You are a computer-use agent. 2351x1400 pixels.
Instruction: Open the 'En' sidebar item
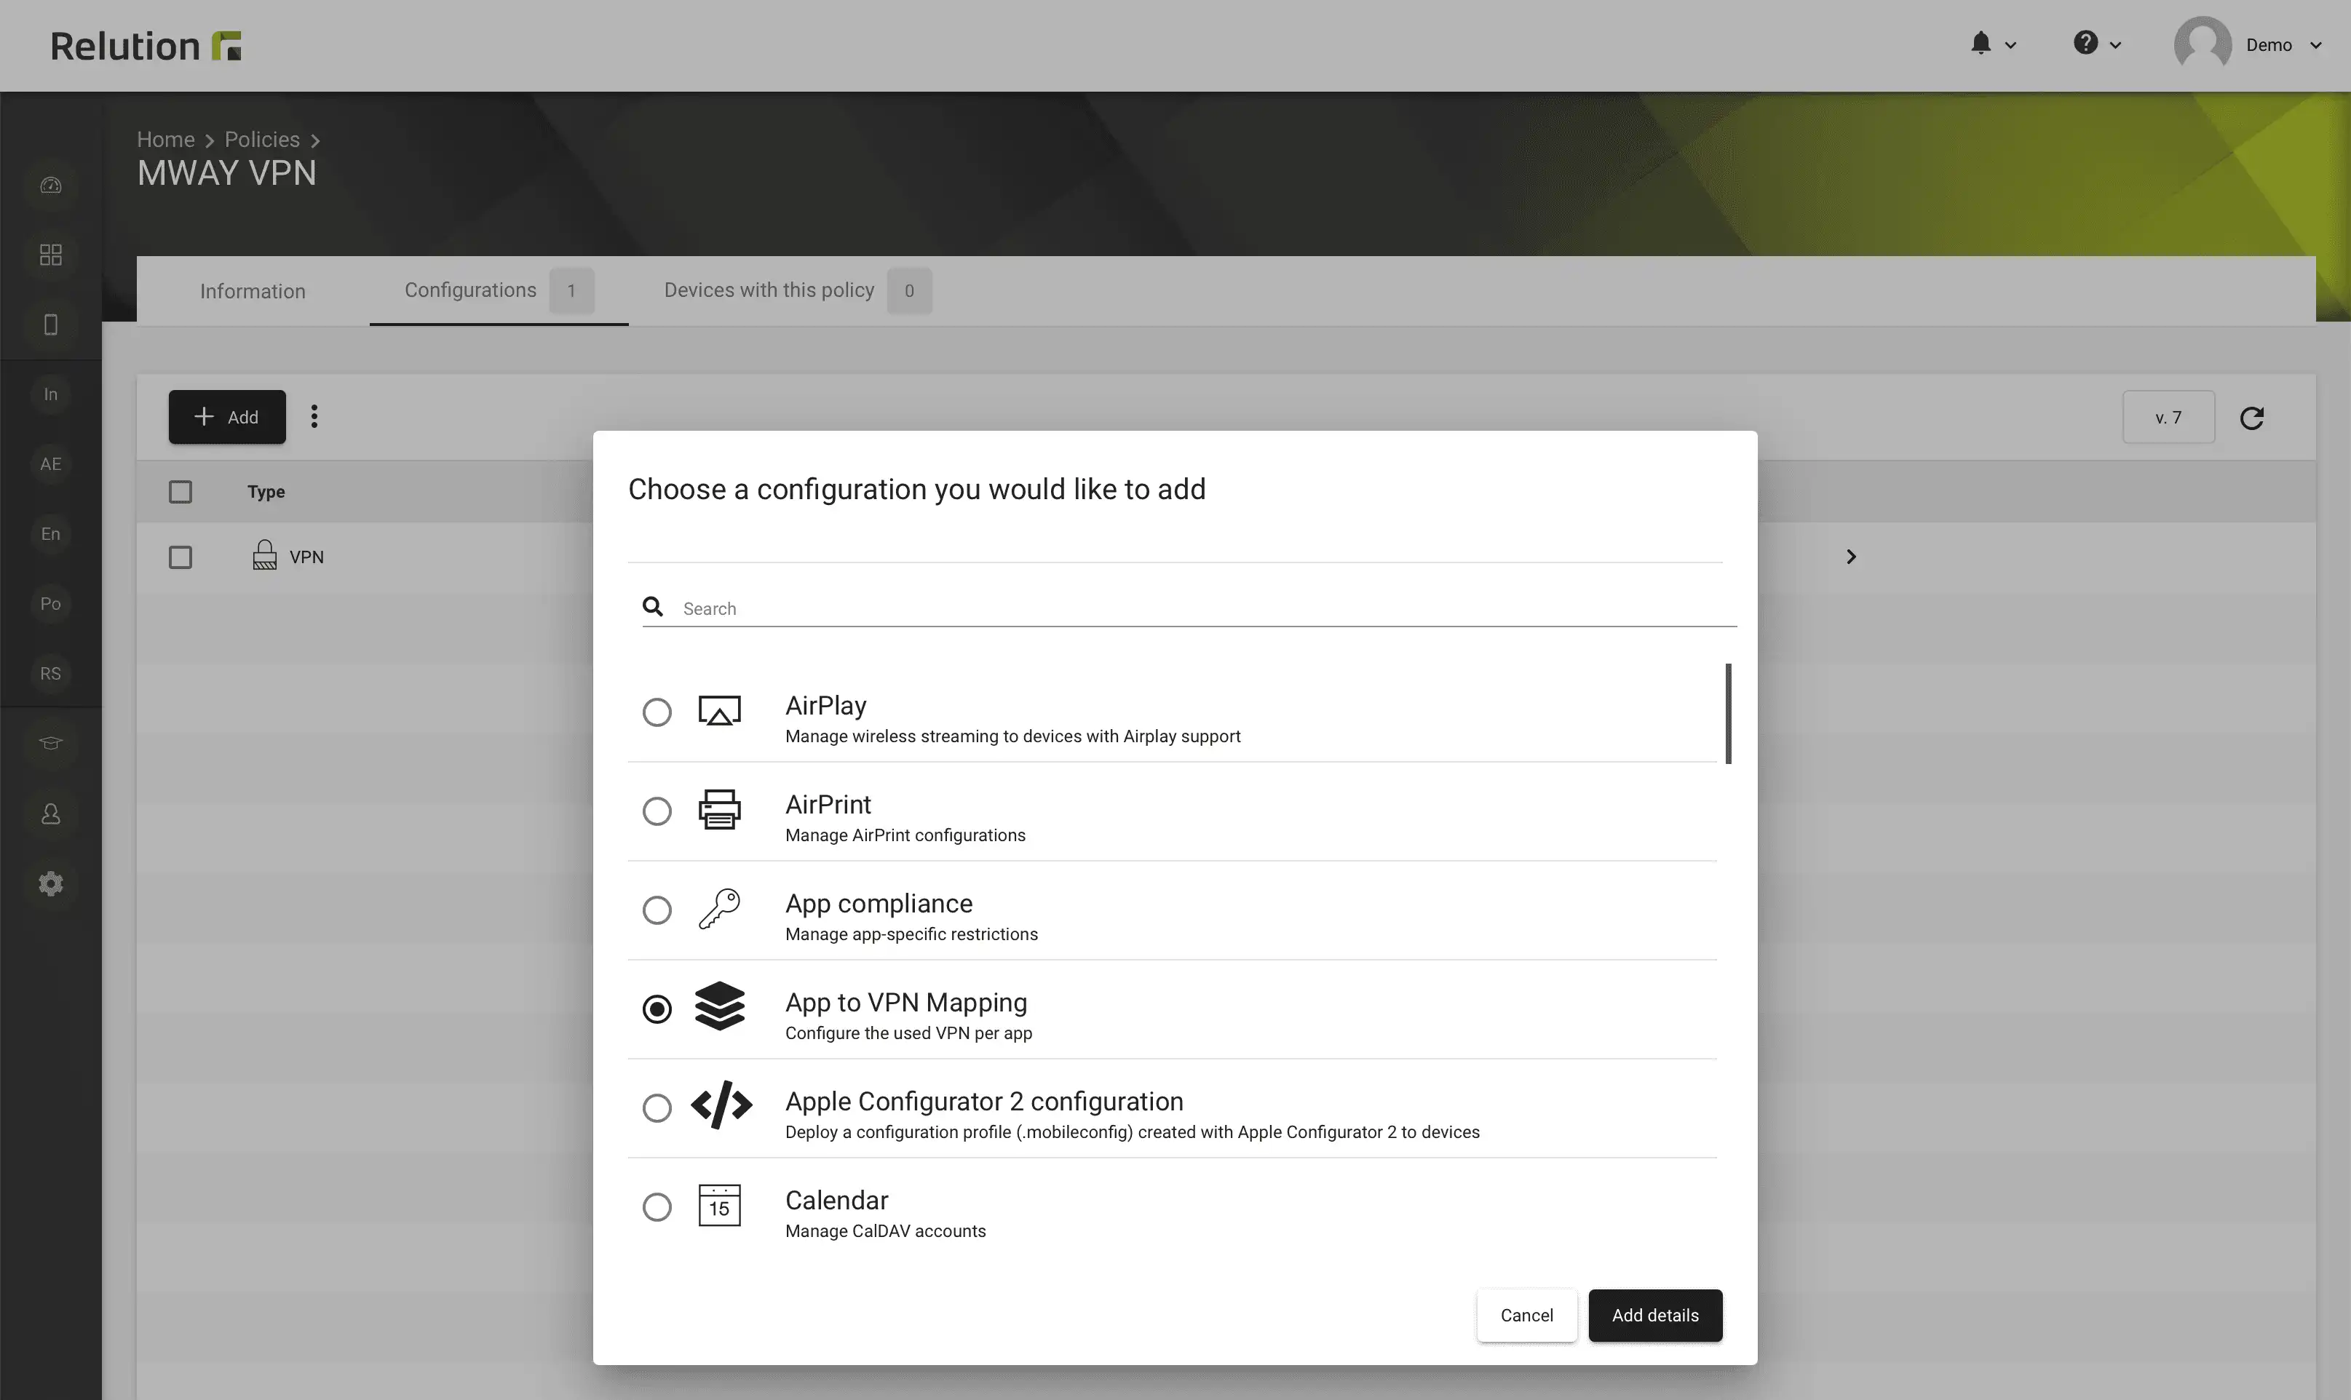[51, 534]
